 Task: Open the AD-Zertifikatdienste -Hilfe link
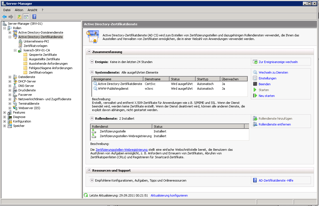[x=276, y=180]
